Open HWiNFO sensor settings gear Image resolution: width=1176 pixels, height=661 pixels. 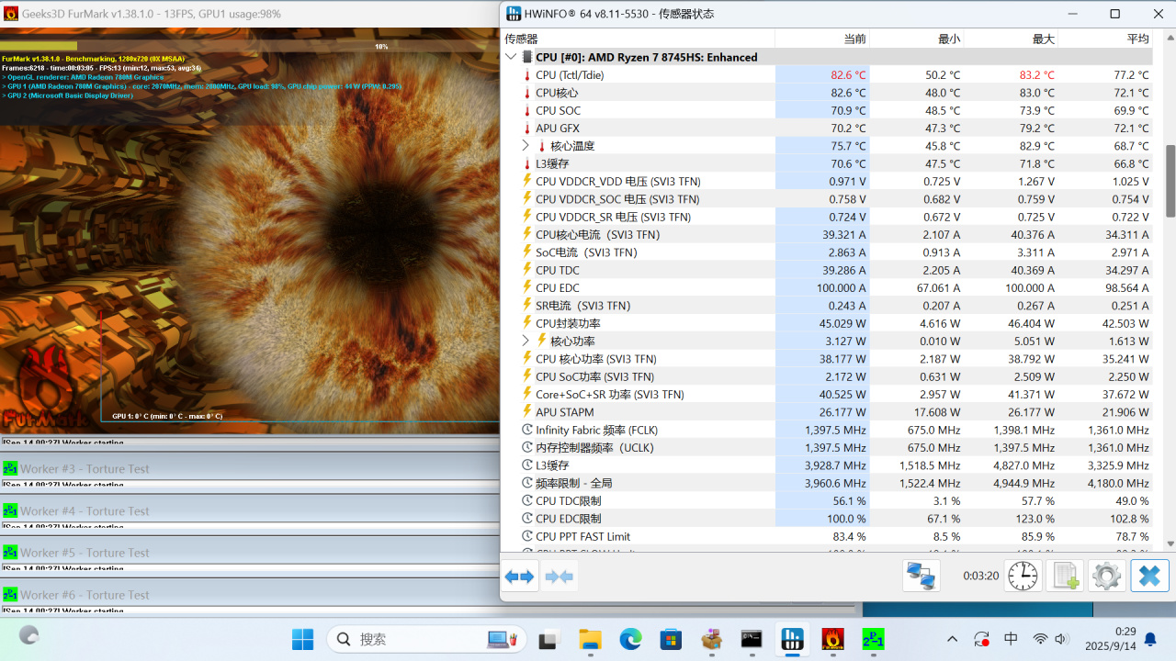pyautogui.click(x=1107, y=577)
